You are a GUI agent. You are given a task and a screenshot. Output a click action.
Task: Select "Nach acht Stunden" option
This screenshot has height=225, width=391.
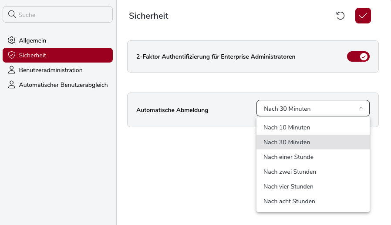tap(289, 201)
